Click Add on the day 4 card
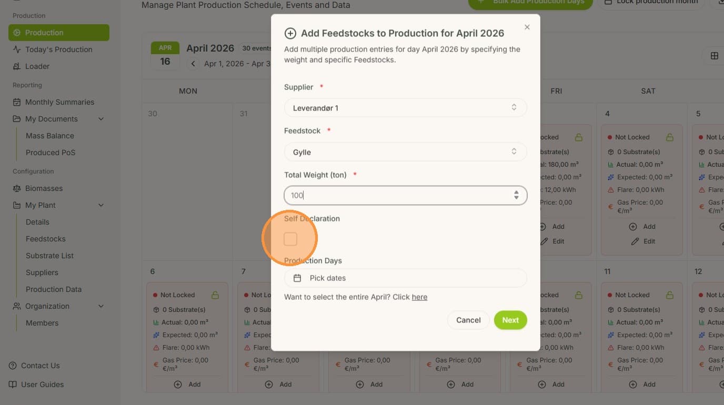724x405 pixels. (642, 227)
